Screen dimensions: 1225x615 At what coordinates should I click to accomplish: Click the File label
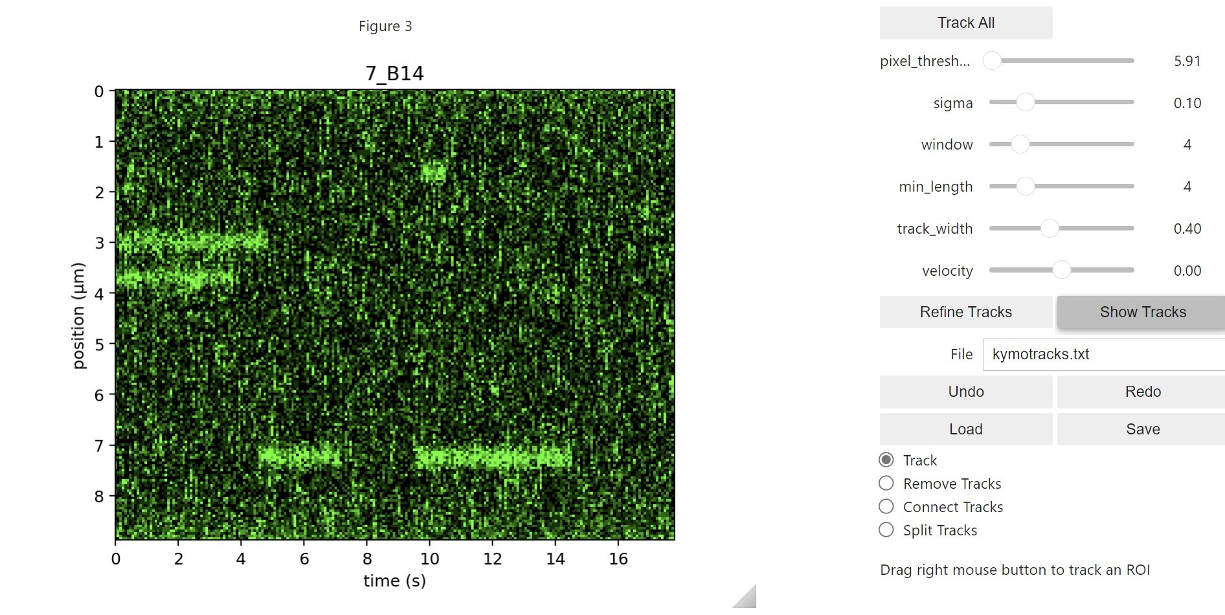pyautogui.click(x=961, y=354)
